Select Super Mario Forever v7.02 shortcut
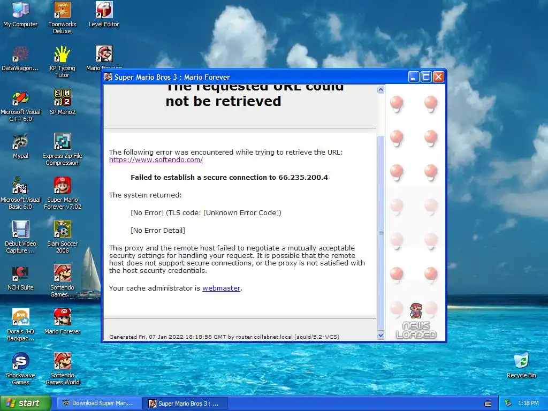 click(62, 186)
